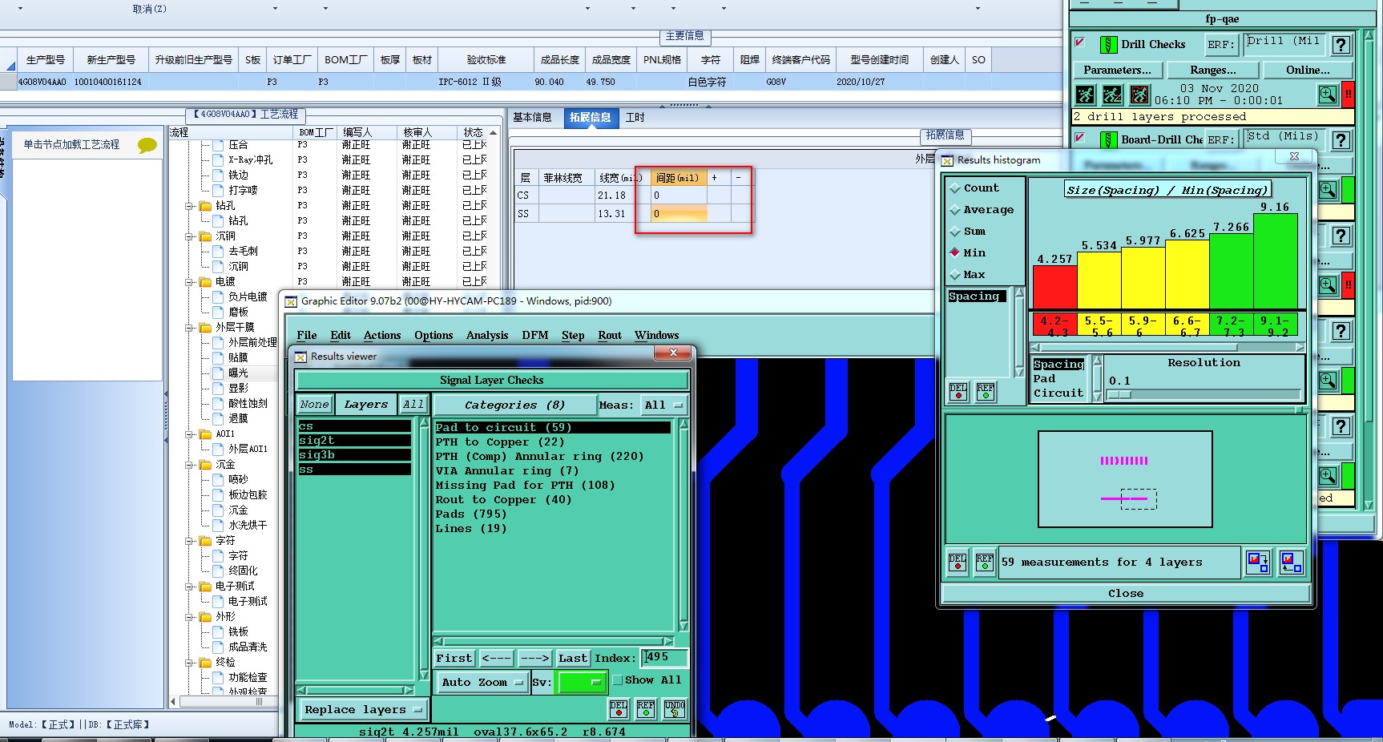Click REF icon in Results viewer
The height and width of the screenshot is (742, 1383).
[x=646, y=709]
